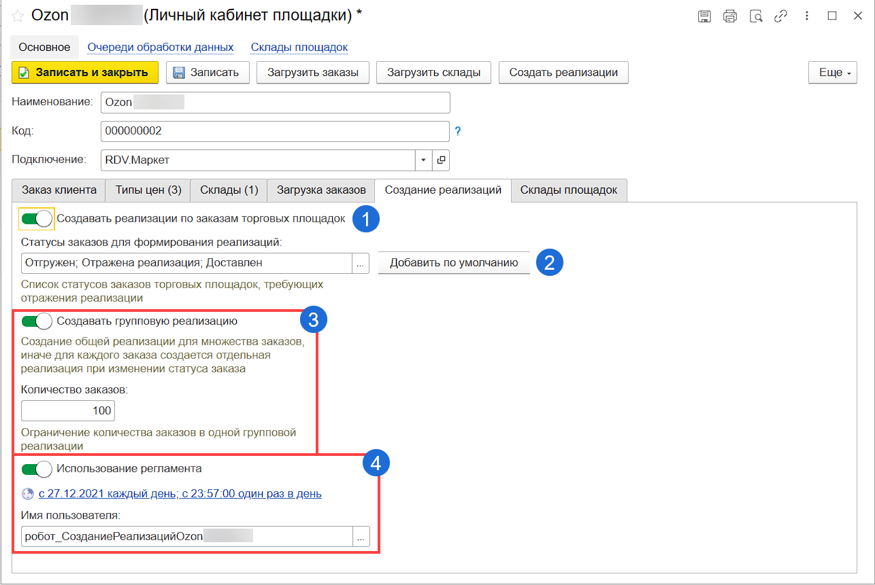Select the Типы цен (3) tab
The width and height of the screenshot is (875, 585).
coord(148,190)
